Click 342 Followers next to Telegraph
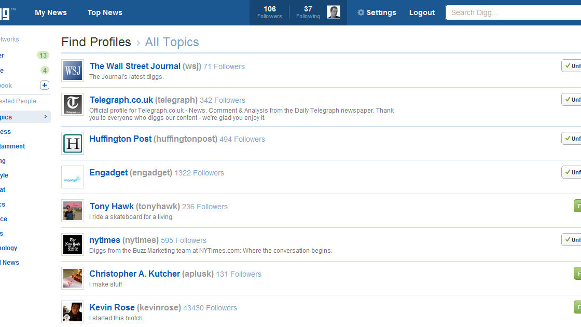581x327 pixels. pos(223,100)
